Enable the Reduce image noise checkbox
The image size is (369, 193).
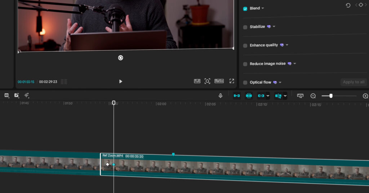245,64
